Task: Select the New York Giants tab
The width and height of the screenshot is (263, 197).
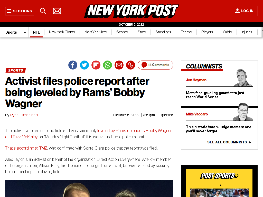Action: 62,32
